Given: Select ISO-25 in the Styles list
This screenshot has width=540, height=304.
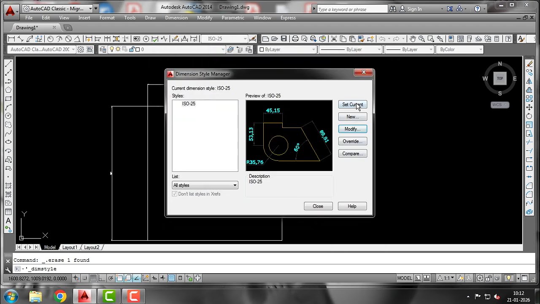Looking at the screenshot, I should pyautogui.click(x=189, y=103).
